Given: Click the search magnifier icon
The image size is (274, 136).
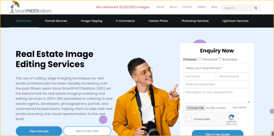Looking at the screenshot, I should [x=256, y=8].
